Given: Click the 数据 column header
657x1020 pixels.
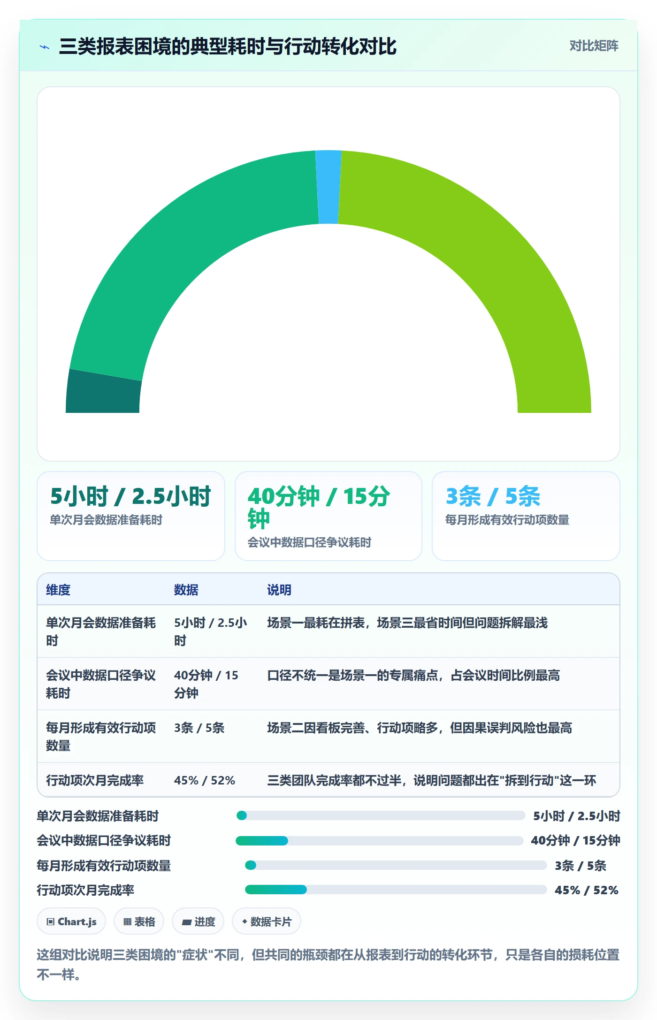Looking at the screenshot, I should point(186,590).
